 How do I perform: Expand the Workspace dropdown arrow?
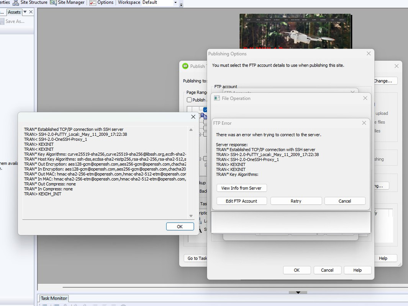(x=175, y=3)
